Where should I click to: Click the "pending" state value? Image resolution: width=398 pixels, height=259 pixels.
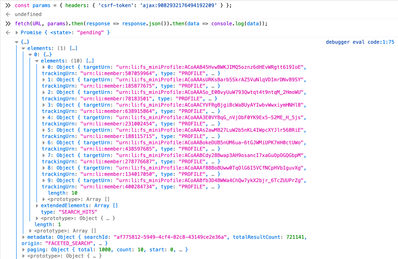click(x=90, y=32)
